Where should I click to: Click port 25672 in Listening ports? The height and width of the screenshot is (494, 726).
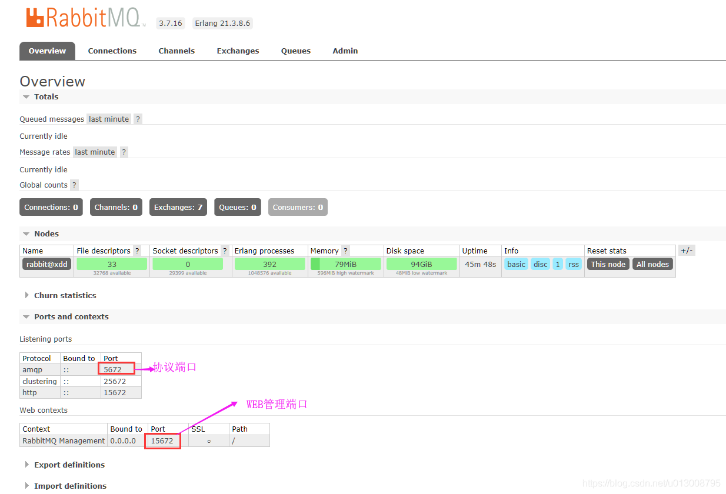(121, 381)
